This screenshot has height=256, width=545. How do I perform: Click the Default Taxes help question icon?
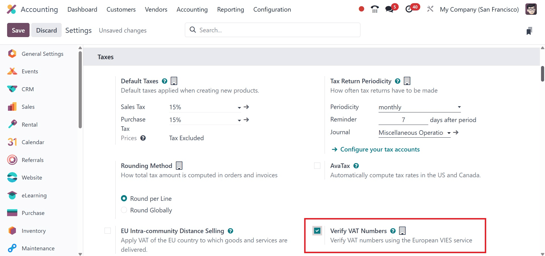pos(164,81)
